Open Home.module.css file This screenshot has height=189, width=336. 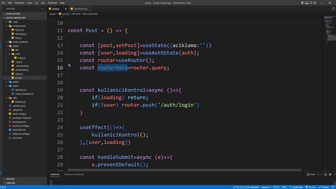(24, 94)
